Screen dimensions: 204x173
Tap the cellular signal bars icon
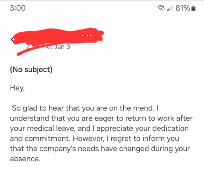pyautogui.click(x=170, y=9)
